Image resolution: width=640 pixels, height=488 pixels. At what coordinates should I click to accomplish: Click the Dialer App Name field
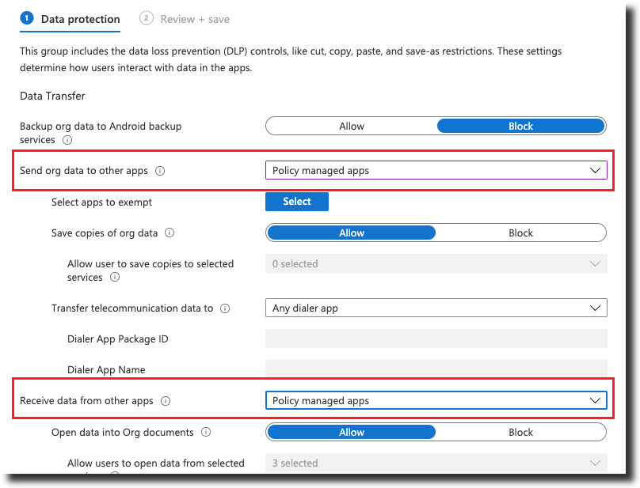[x=436, y=369]
